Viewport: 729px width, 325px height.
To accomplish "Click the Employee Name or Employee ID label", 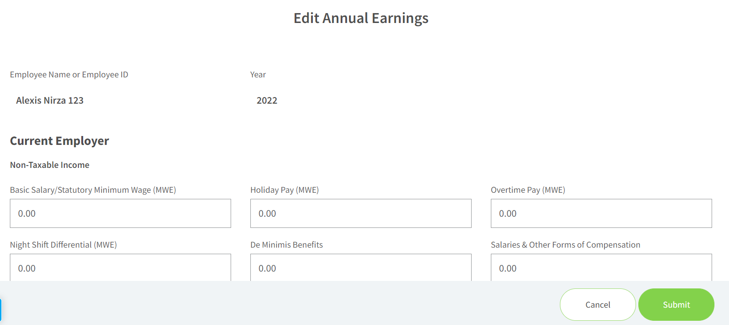I will pos(69,75).
